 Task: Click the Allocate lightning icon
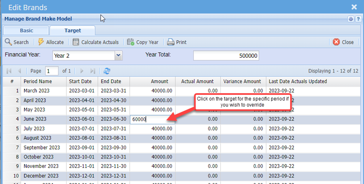click(41, 42)
